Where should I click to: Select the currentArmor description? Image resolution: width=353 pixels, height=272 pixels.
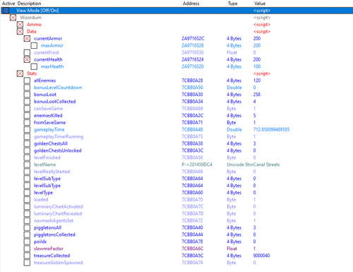(x=48, y=39)
